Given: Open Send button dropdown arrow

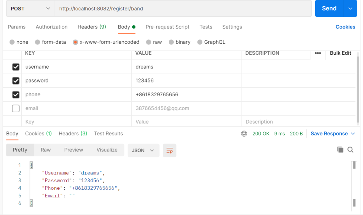Looking at the screenshot, I should (350, 9).
